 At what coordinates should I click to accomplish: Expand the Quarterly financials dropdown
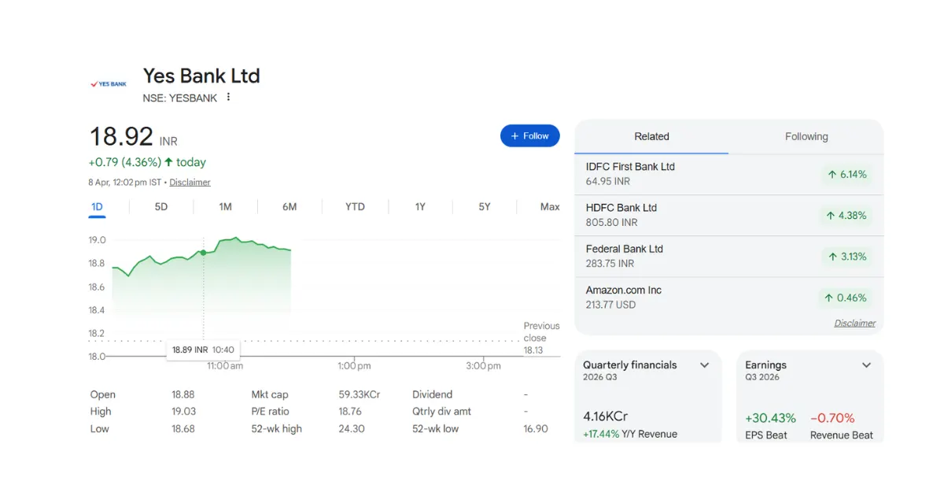coord(705,365)
